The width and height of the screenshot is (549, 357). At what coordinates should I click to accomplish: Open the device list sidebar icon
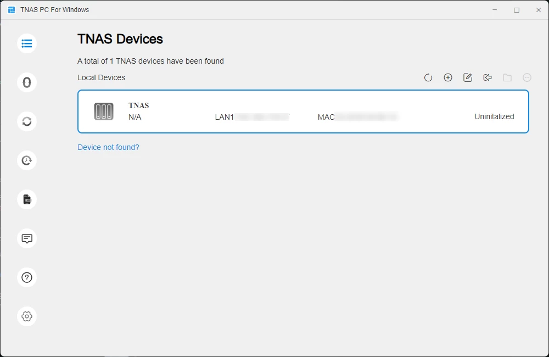click(x=27, y=43)
